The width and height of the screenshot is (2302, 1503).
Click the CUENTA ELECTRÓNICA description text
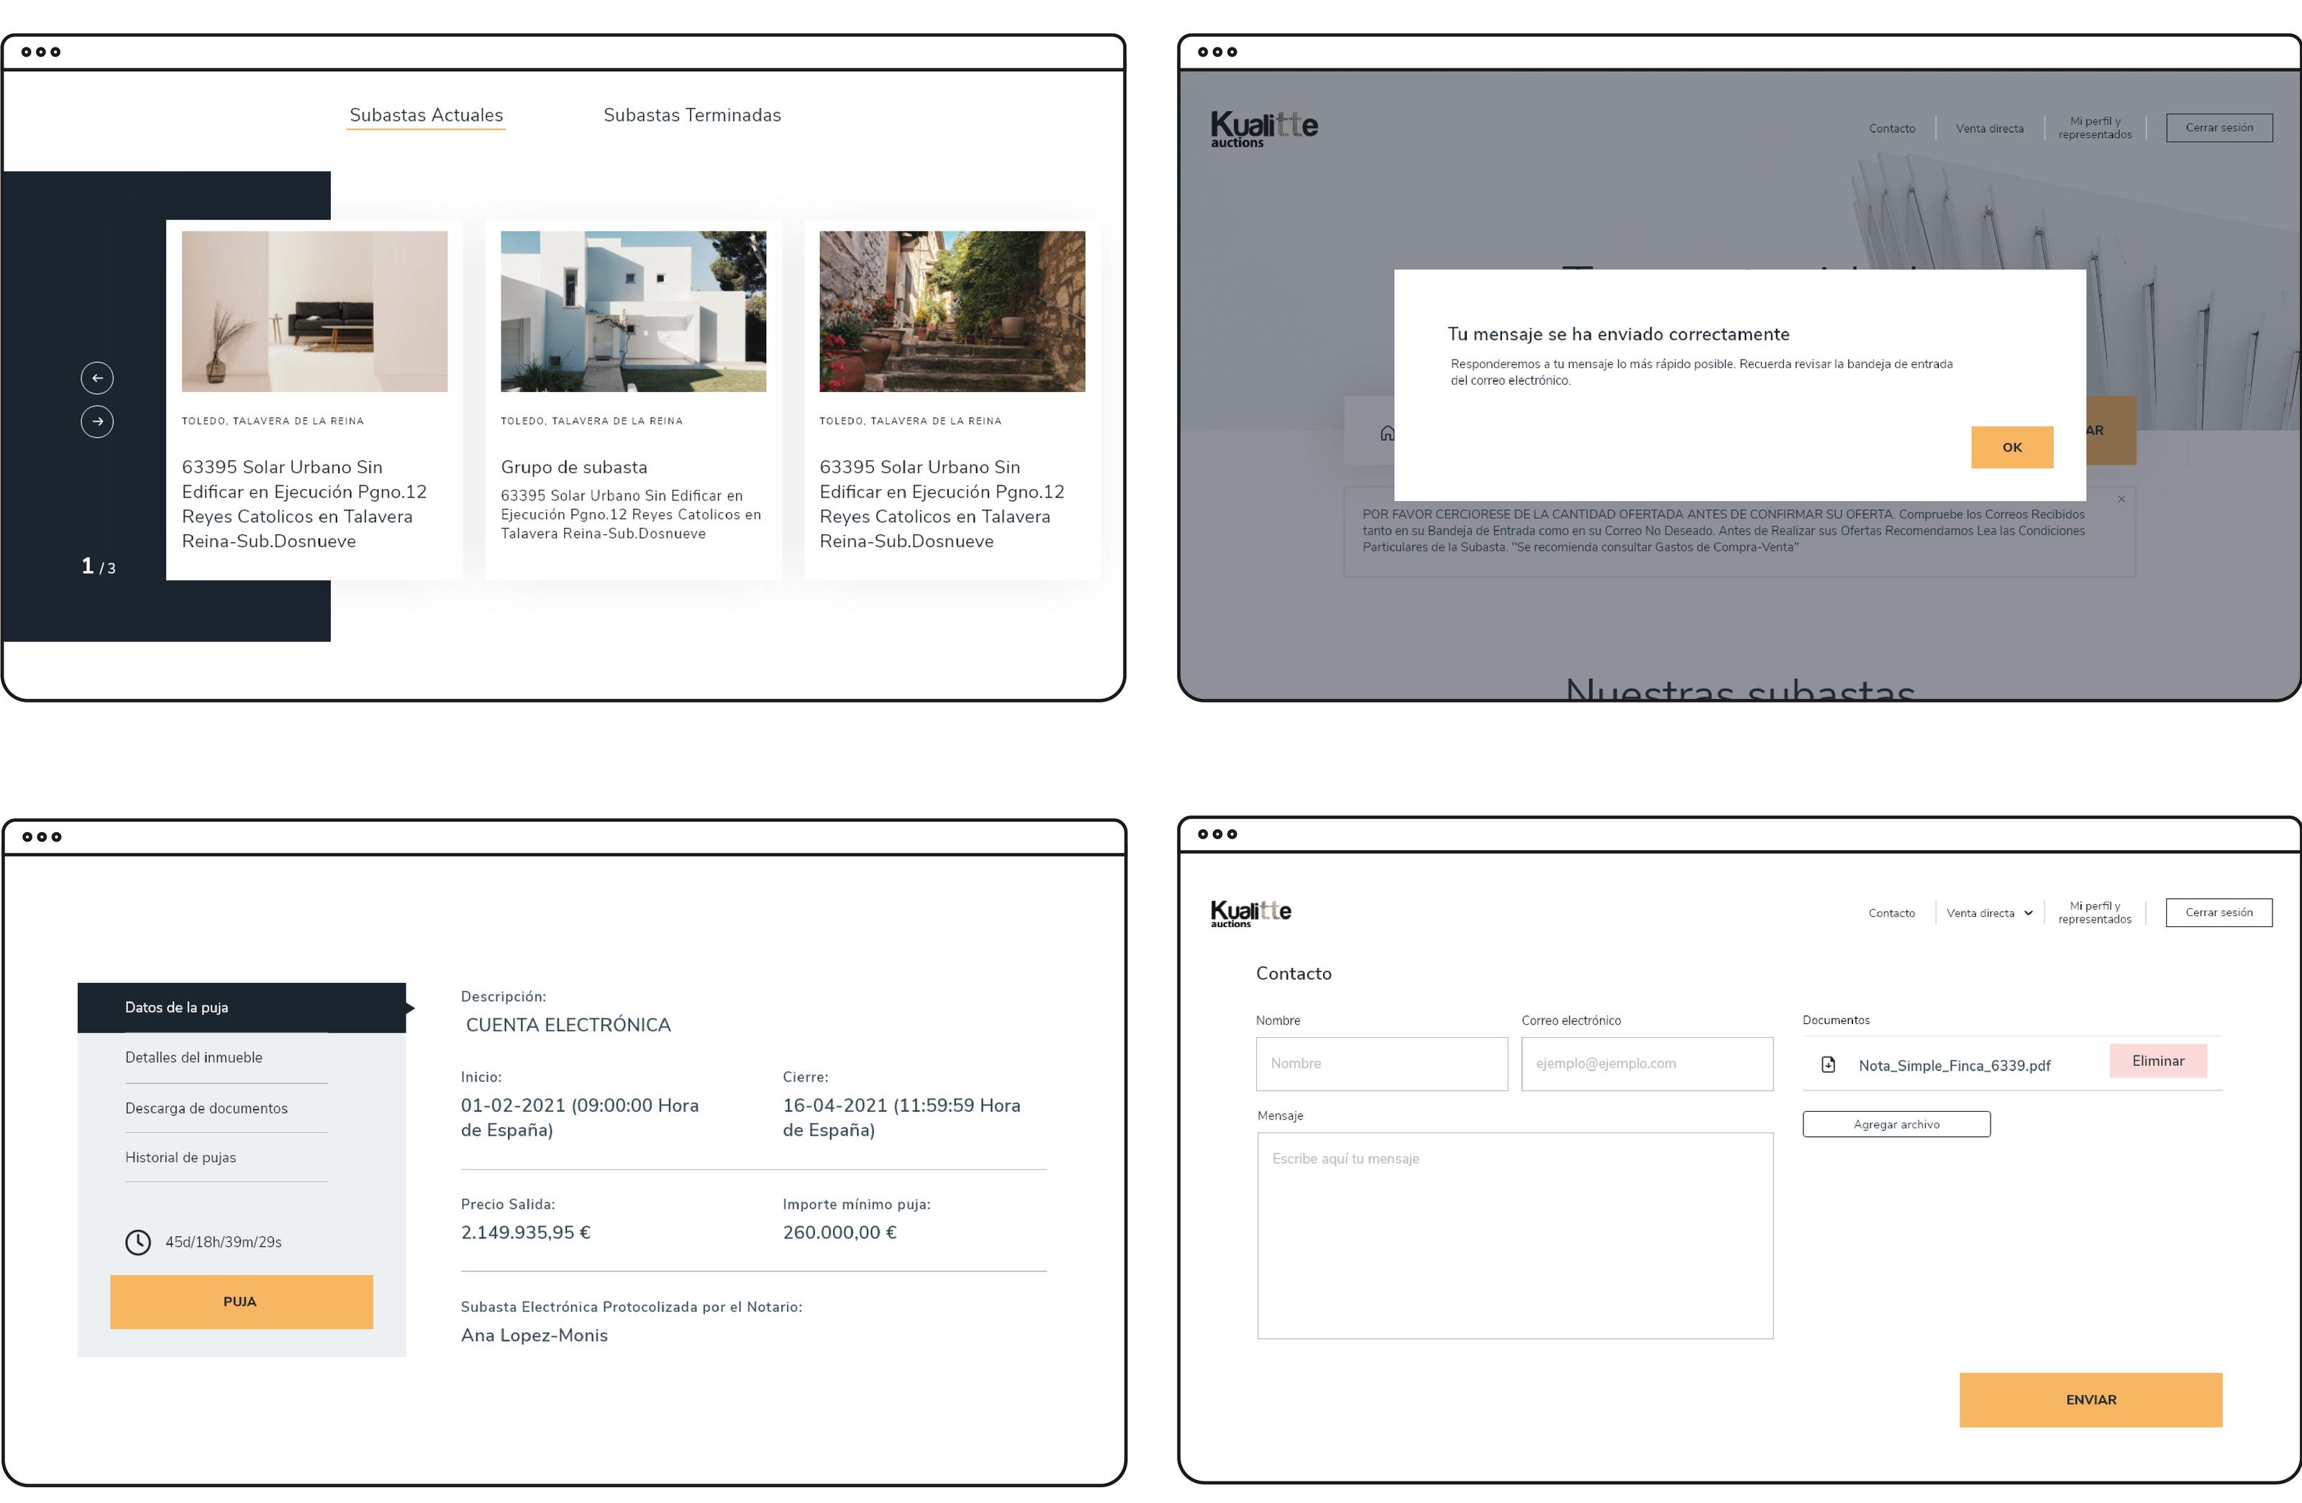point(568,1025)
